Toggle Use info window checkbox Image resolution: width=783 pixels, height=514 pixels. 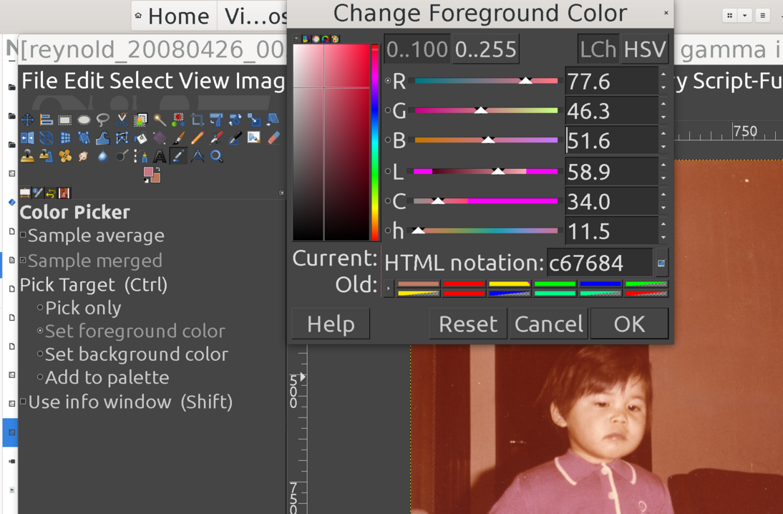point(23,402)
